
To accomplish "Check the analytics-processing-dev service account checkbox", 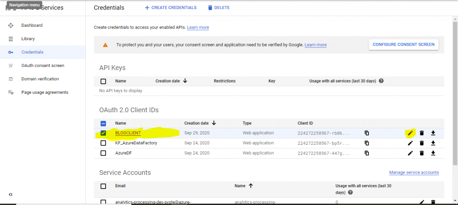I will coord(103,202).
